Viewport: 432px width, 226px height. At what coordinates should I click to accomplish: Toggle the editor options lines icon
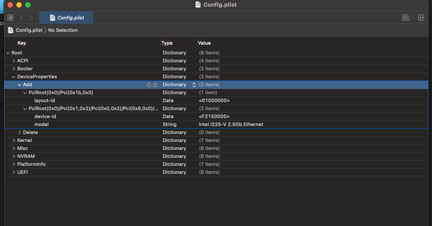click(405, 18)
